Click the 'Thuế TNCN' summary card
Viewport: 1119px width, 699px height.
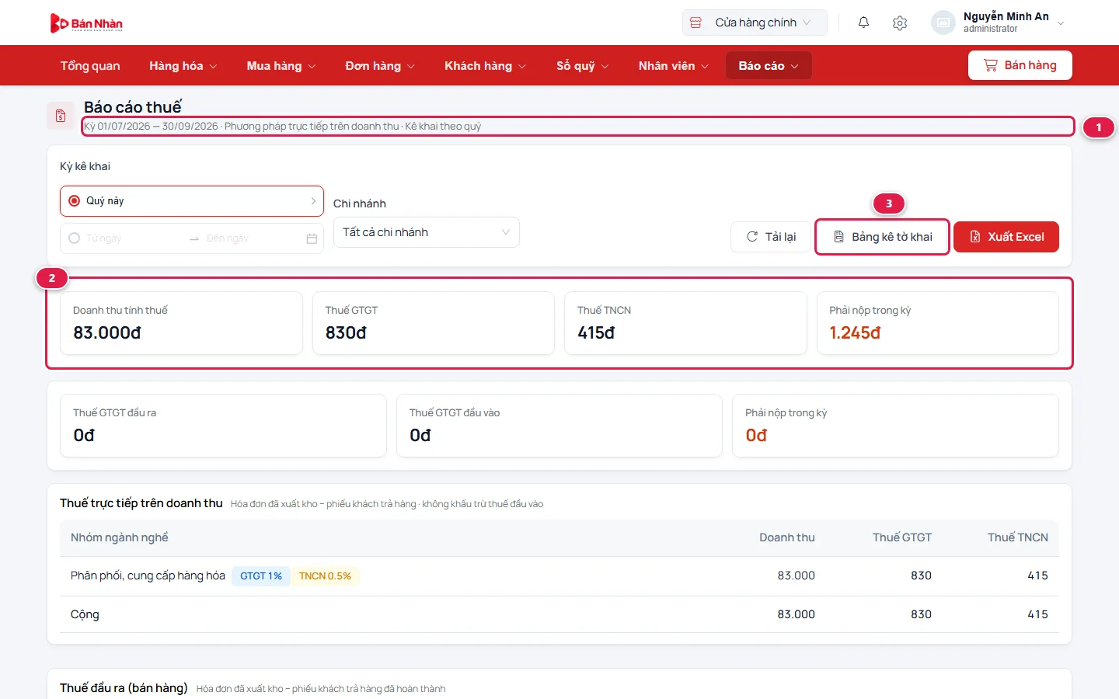tap(685, 323)
